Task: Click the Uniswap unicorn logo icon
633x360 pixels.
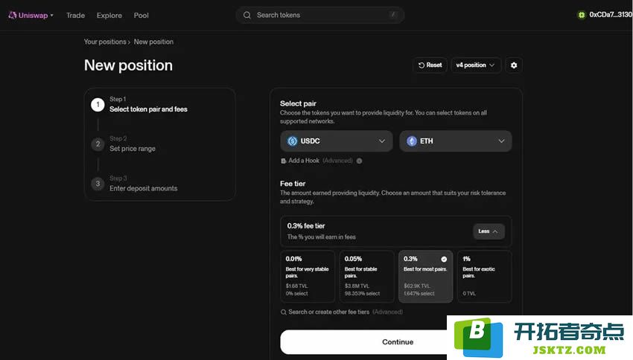Action: tap(13, 15)
